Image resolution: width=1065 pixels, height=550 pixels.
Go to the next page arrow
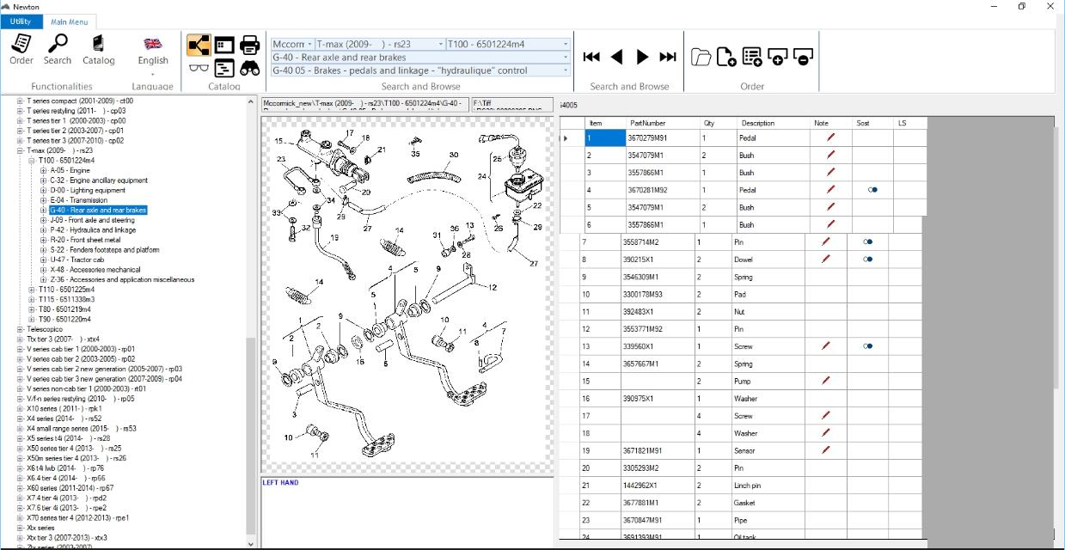coord(642,57)
